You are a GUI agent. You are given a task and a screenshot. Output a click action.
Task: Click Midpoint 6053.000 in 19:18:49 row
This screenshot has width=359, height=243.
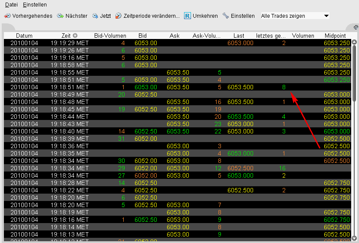(x=337, y=94)
